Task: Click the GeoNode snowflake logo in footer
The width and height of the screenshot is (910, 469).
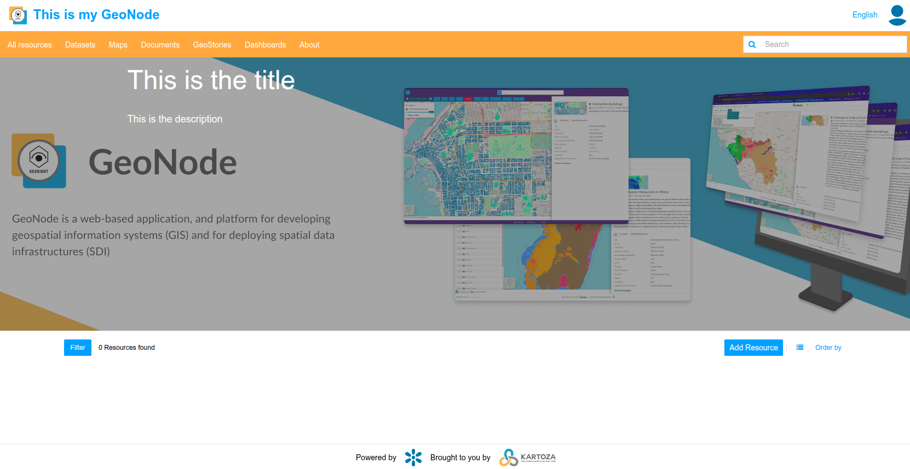Action: (413, 458)
